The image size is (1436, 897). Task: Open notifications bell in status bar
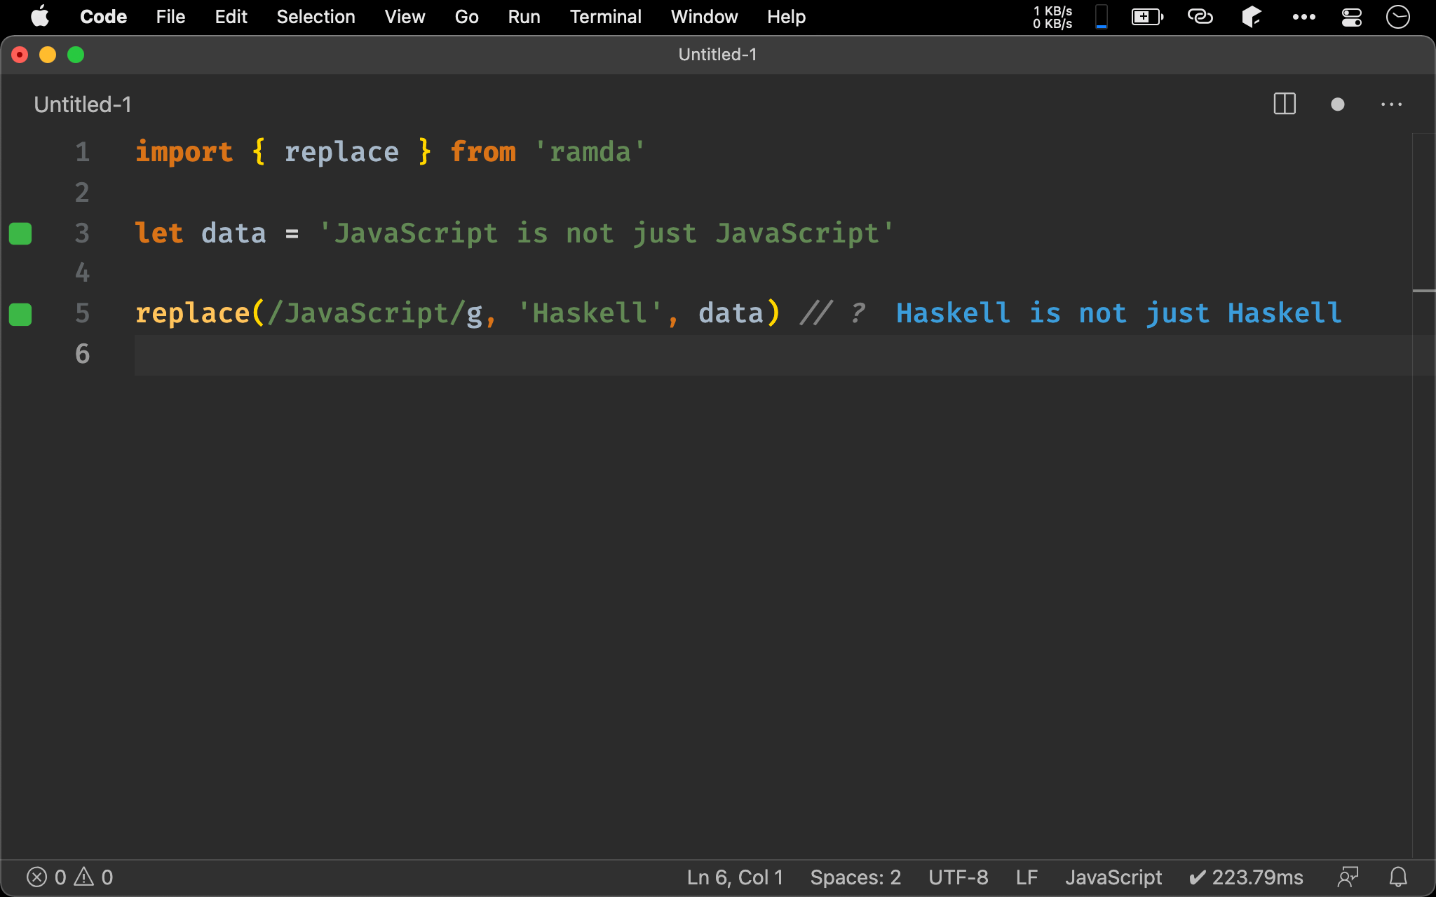[x=1398, y=877]
